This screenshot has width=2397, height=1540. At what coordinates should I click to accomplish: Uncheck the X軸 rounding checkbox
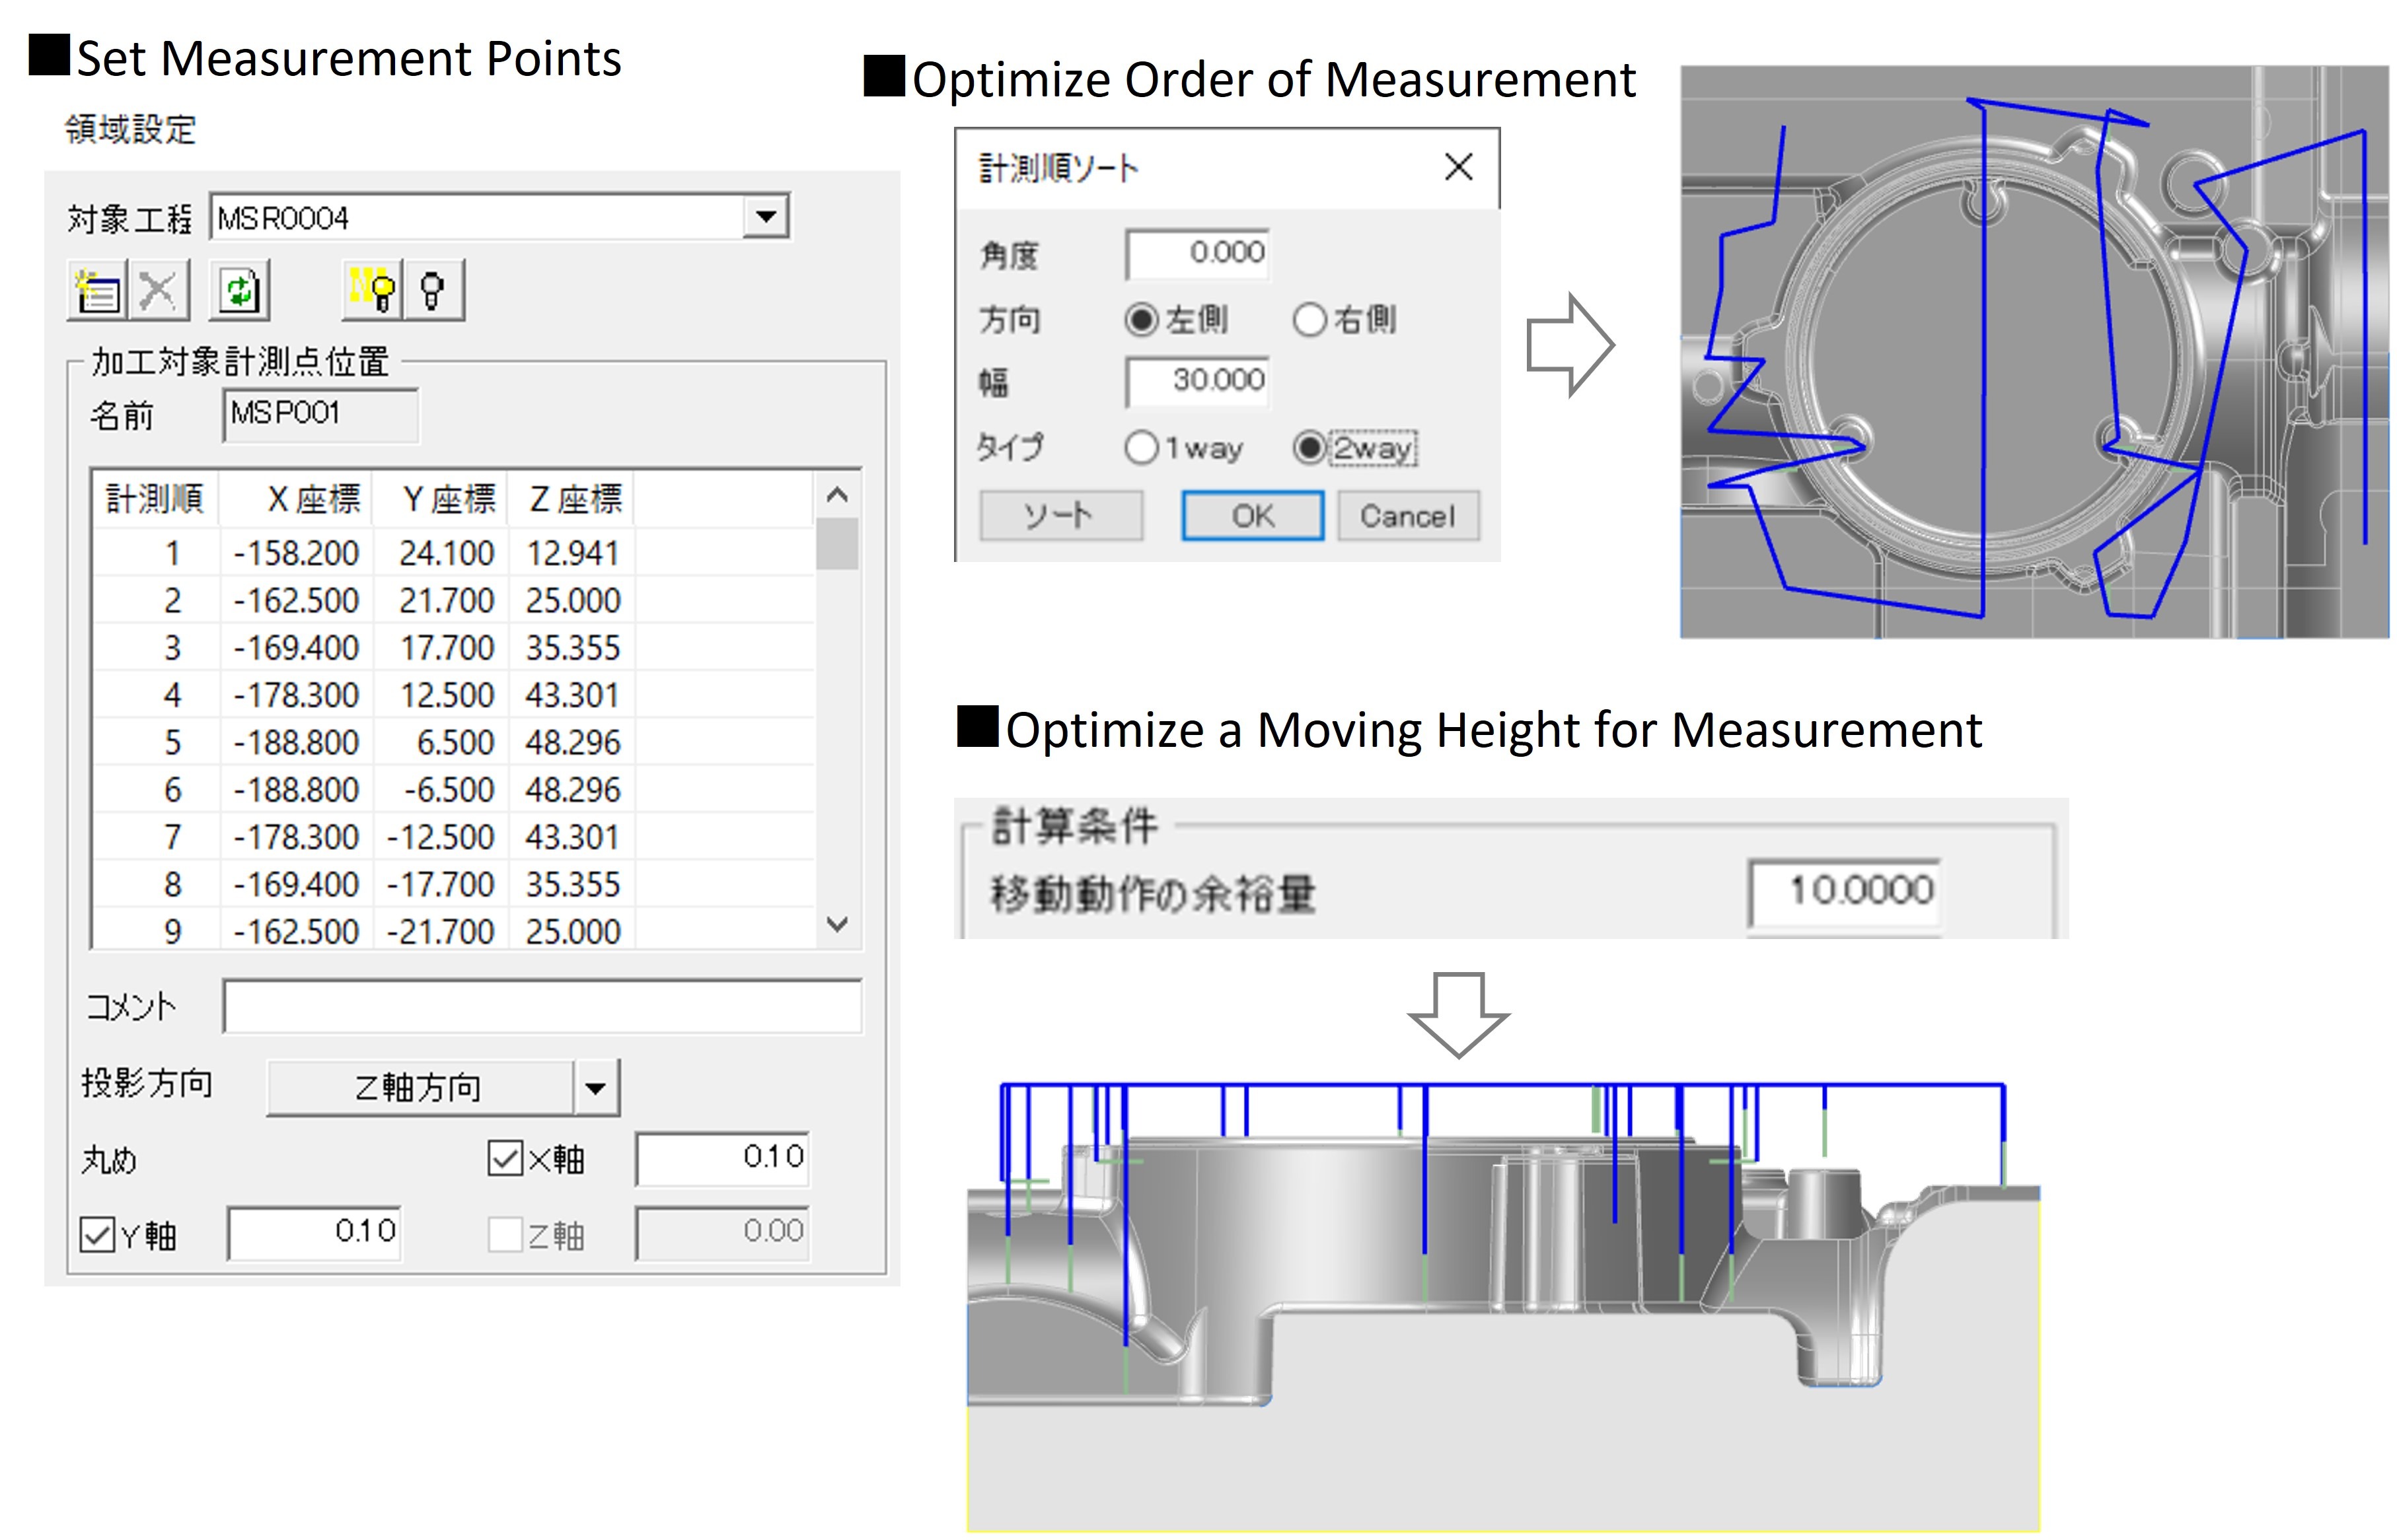point(505,1159)
